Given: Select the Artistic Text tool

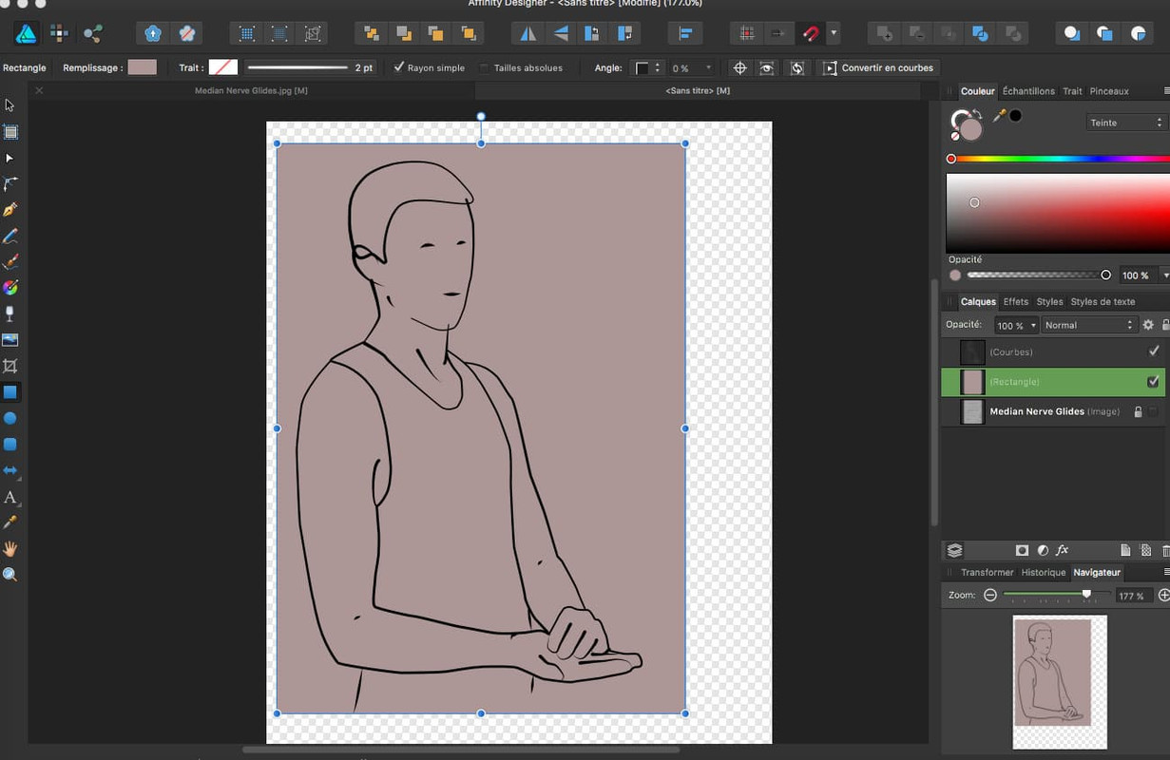Looking at the screenshot, I should click(x=10, y=497).
